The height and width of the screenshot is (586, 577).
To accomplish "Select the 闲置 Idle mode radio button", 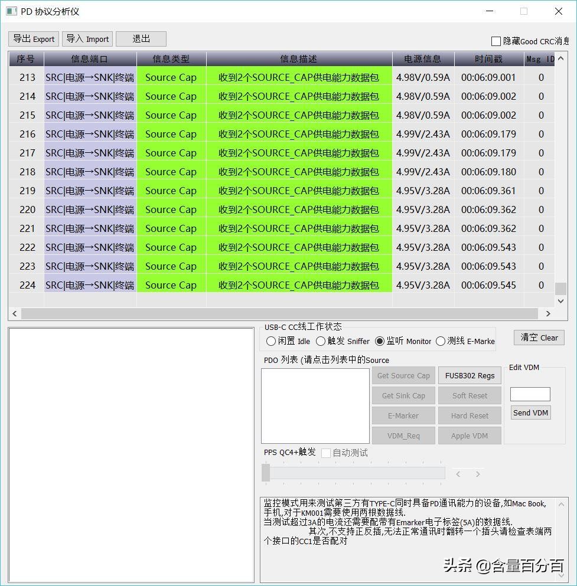I will pyautogui.click(x=272, y=341).
